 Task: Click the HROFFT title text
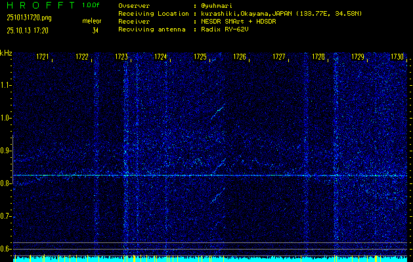[40, 5]
